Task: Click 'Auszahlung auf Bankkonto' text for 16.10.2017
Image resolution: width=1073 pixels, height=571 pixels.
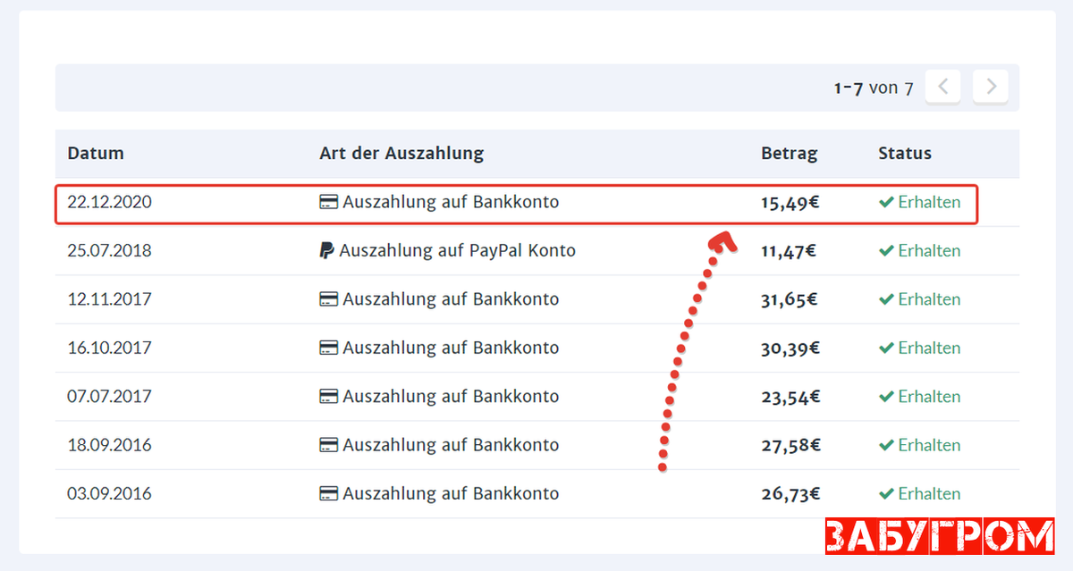Action: [x=451, y=348]
